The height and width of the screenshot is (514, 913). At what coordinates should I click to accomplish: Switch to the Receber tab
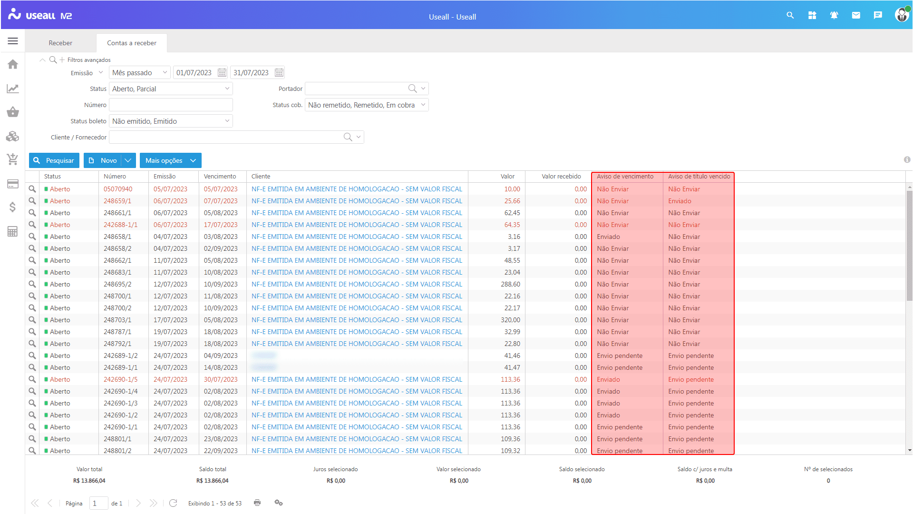click(60, 43)
